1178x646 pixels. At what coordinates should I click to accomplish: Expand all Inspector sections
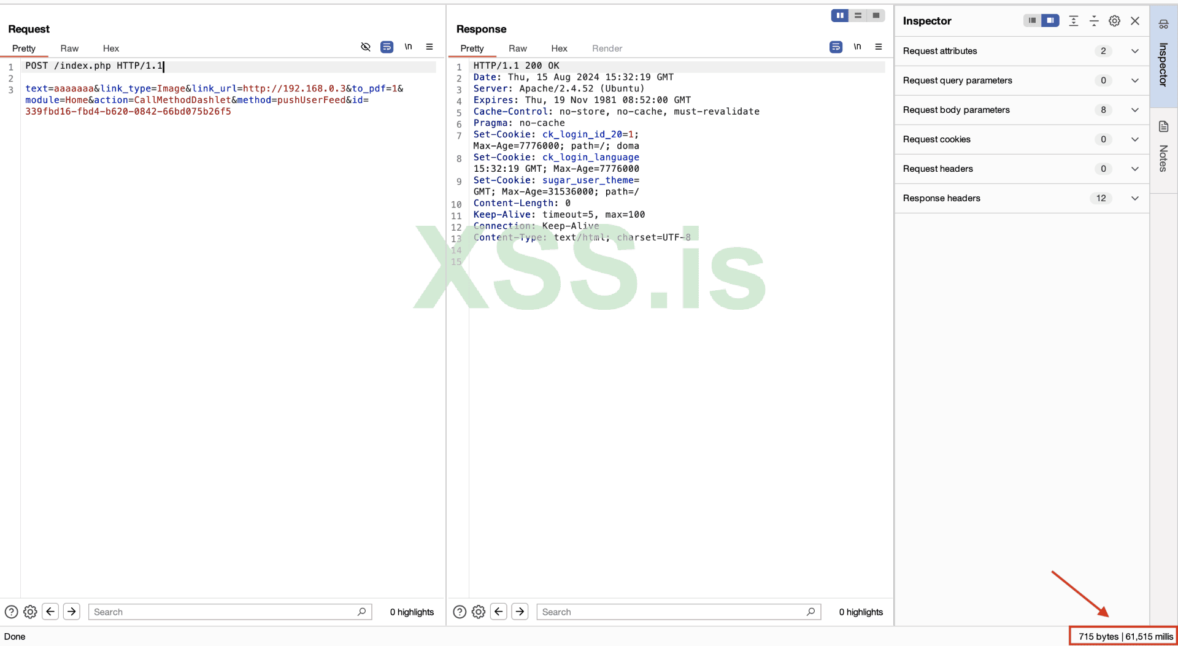(x=1074, y=21)
